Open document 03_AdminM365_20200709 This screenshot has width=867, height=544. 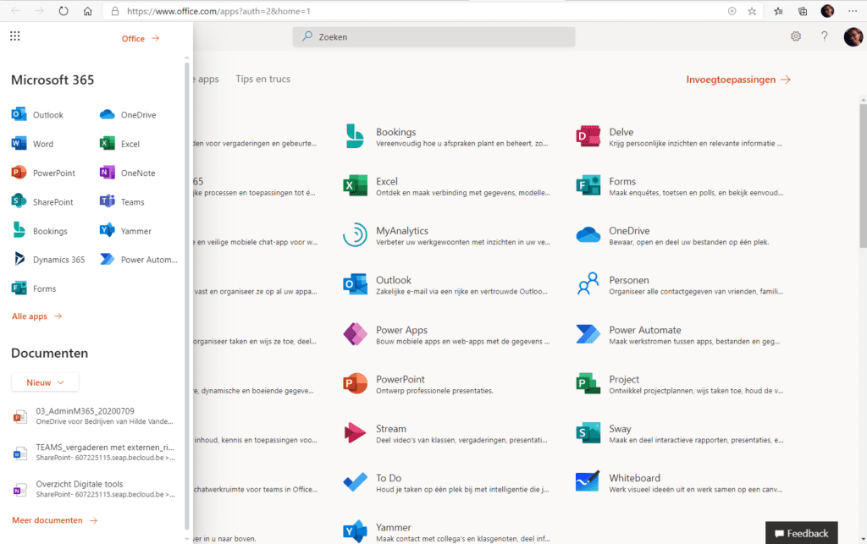coord(94,416)
